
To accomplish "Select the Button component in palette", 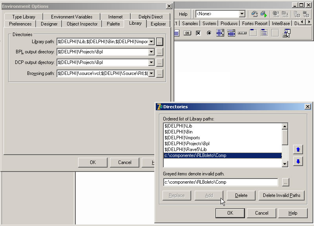I will [187, 33].
